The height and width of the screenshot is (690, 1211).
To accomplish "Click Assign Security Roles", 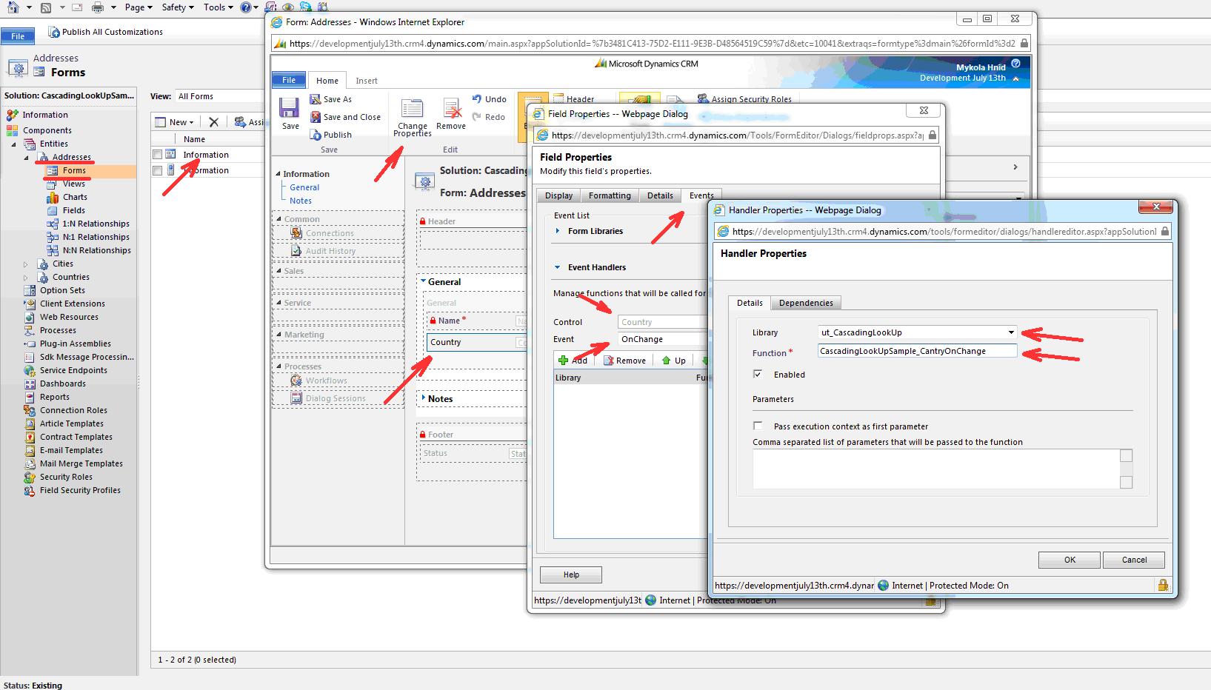I will coord(744,98).
